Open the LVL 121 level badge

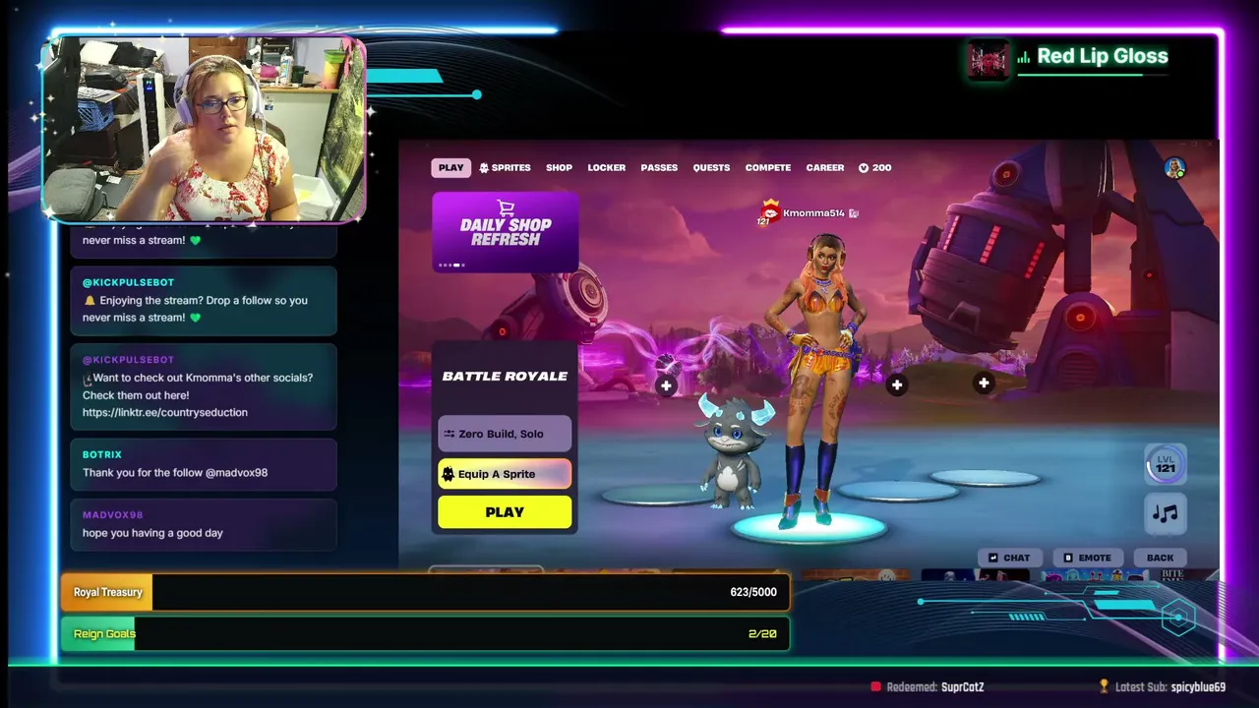click(1166, 464)
